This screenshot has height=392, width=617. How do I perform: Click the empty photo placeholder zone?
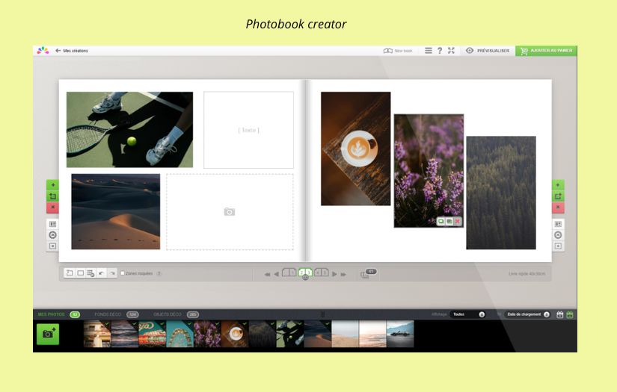pyautogui.click(x=230, y=212)
